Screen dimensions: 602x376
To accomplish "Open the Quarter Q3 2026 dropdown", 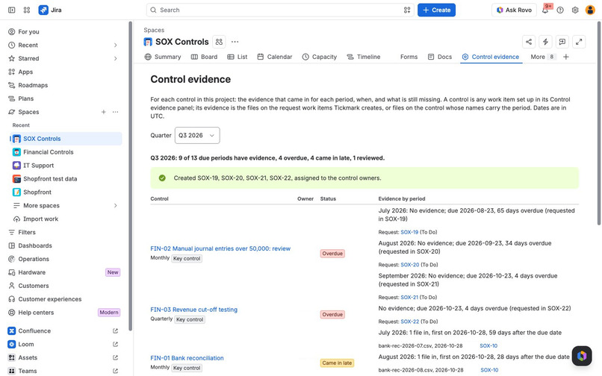I will click(x=197, y=136).
